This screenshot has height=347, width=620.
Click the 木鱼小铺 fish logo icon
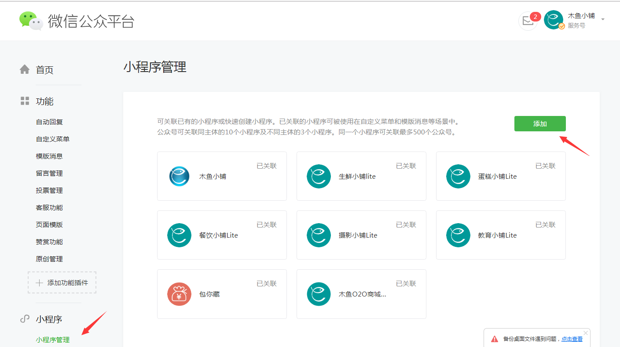[x=179, y=176]
